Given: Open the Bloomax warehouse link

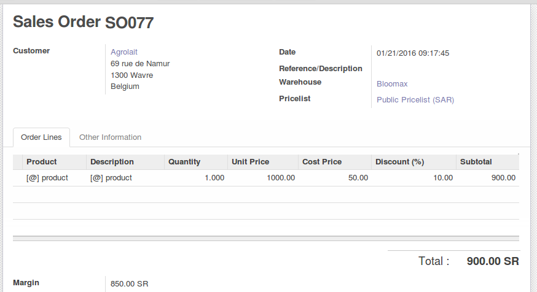Looking at the screenshot, I should pyautogui.click(x=392, y=84).
